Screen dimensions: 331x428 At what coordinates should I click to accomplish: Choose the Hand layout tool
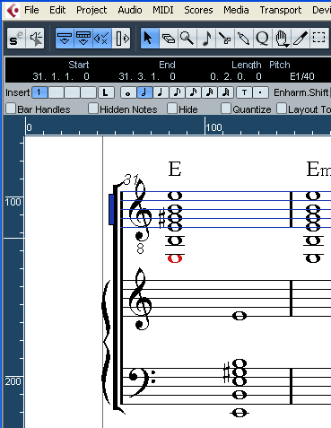tap(281, 39)
